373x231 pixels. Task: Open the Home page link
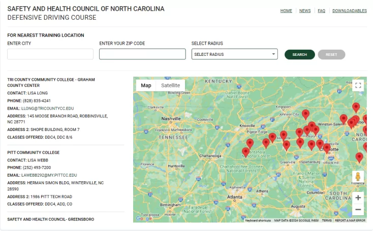pos(286,11)
